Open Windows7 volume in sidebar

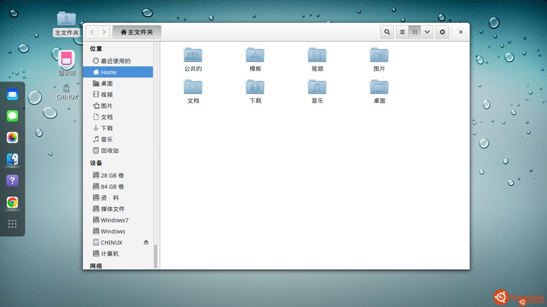click(114, 220)
